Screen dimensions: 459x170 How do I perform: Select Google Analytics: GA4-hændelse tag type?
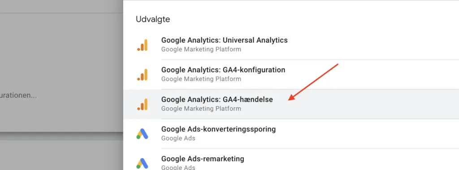(217, 100)
